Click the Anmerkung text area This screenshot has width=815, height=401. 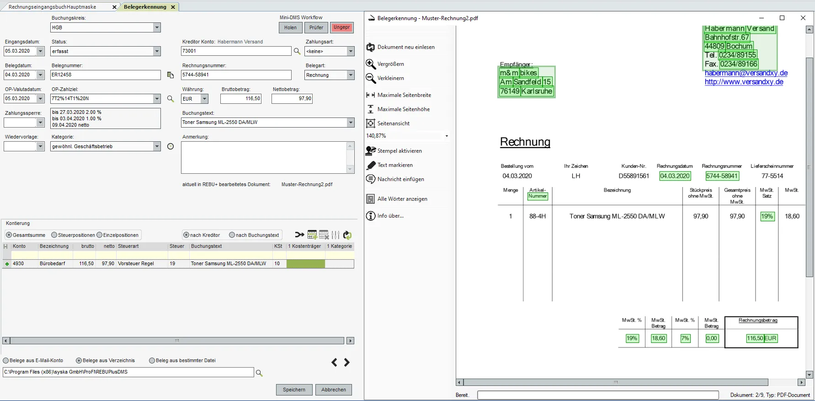[x=264, y=158]
